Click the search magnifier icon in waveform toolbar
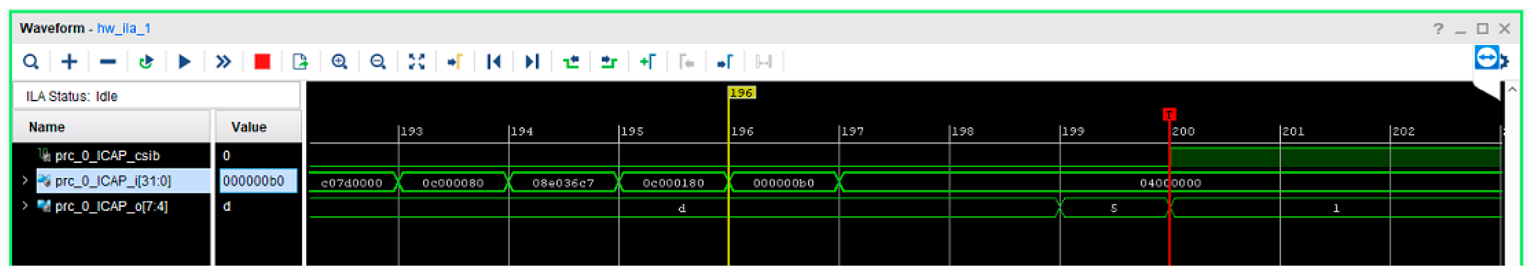The width and height of the screenshot is (1534, 275). 31,62
